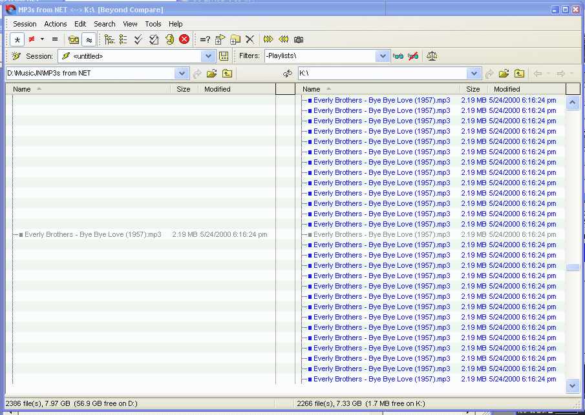Screen dimensions: 585x415
Task: Click the right pane vertical scrollbar down arrow
Action: point(572,385)
